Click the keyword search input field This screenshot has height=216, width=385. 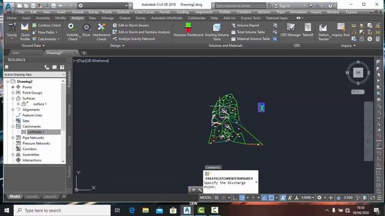[240, 6]
